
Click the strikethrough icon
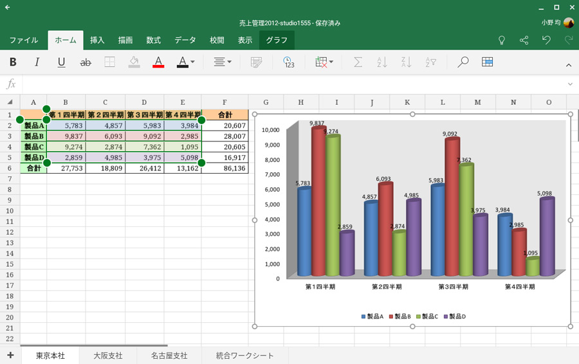coord(86,62)
